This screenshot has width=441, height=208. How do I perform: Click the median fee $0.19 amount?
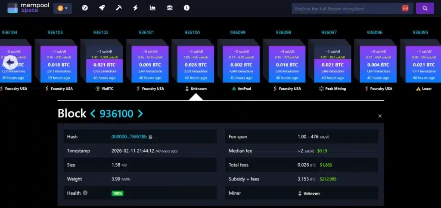click(322, 151)
